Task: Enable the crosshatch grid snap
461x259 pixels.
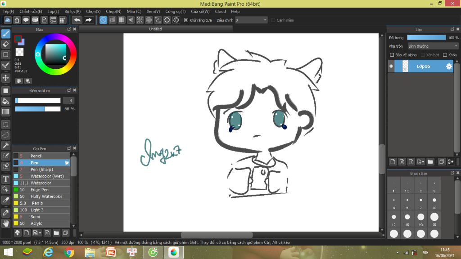Action: pos(122,20)
